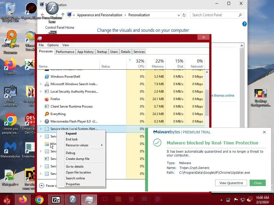
Task: Go up one level in Control Panel
Action: 63,15
